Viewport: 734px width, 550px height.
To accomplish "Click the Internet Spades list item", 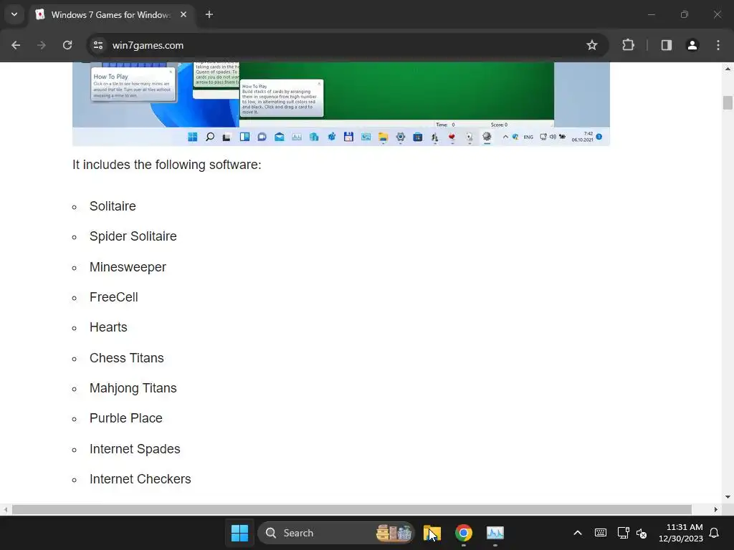I will point(135,449).
